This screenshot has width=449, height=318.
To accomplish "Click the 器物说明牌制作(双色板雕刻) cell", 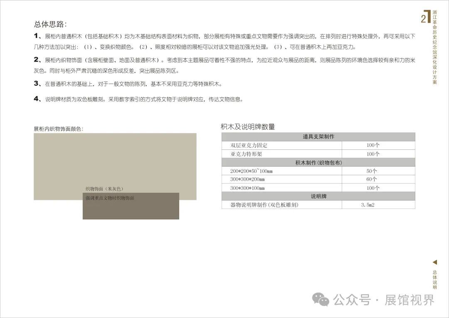I will tap(264, 205).
